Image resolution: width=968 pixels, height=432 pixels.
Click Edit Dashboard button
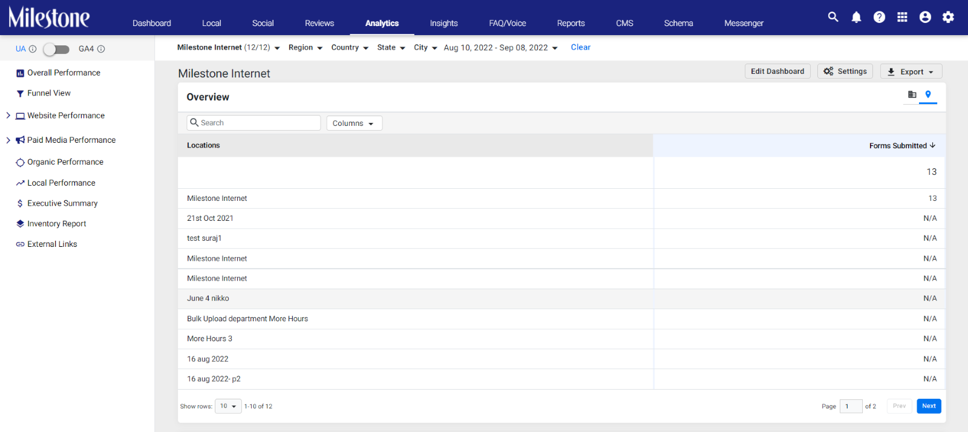(x=777, y=71)
